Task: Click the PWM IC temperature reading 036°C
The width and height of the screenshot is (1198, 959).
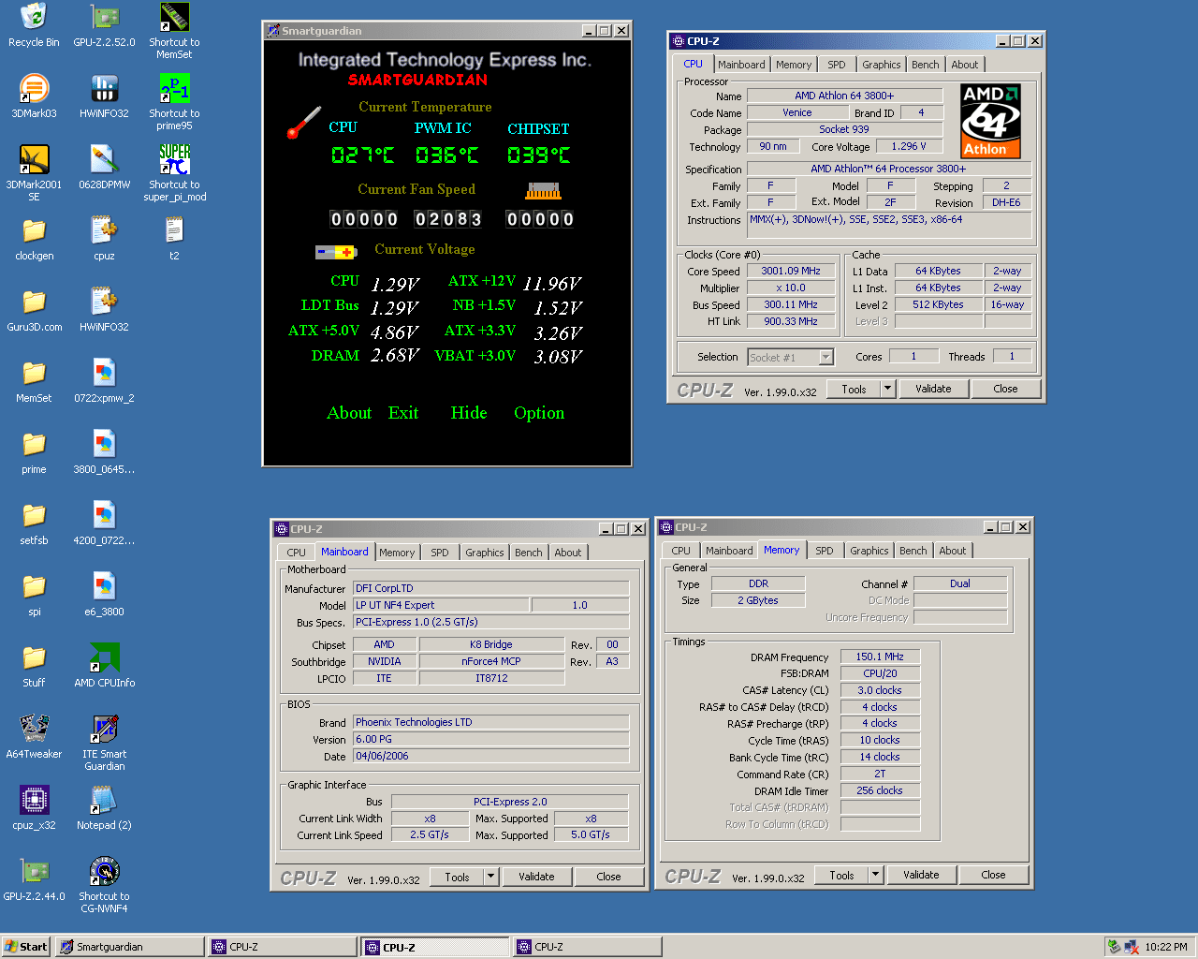Action: (446, 155)
